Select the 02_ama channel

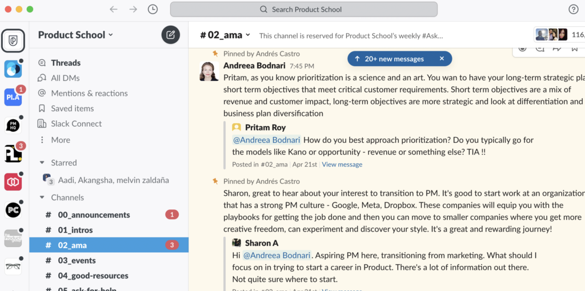(x=109, y=245)
